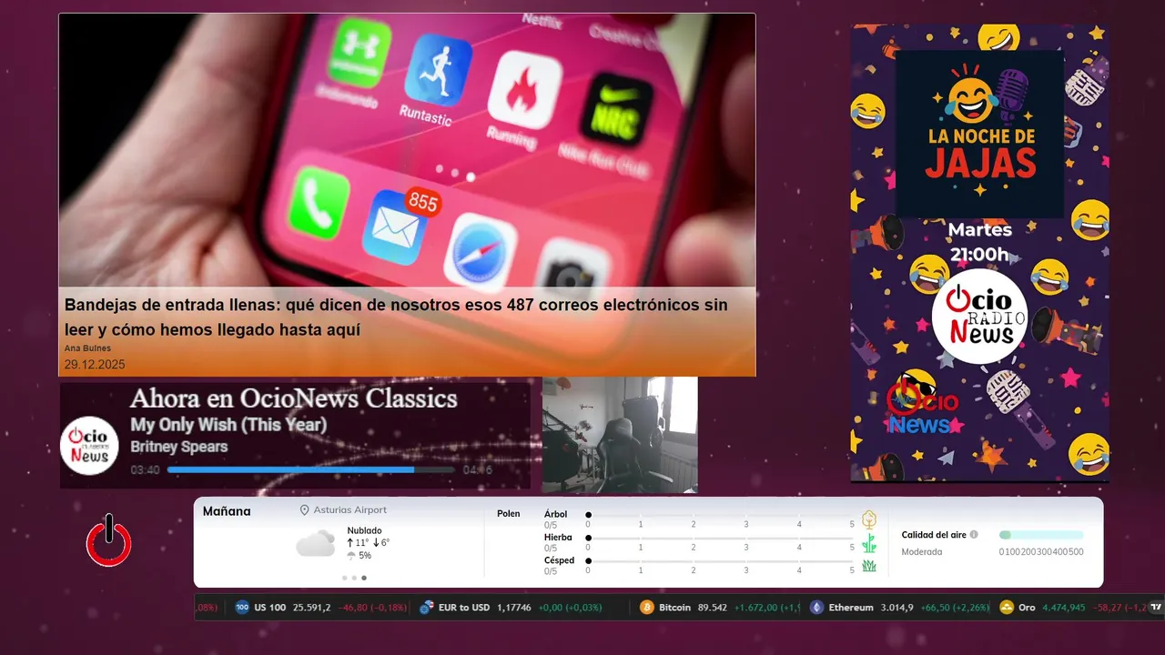Viewport: 1165px width, 655px height.
Task: Click the umbrella rain probability icon
Action: [x=351, y=555]
